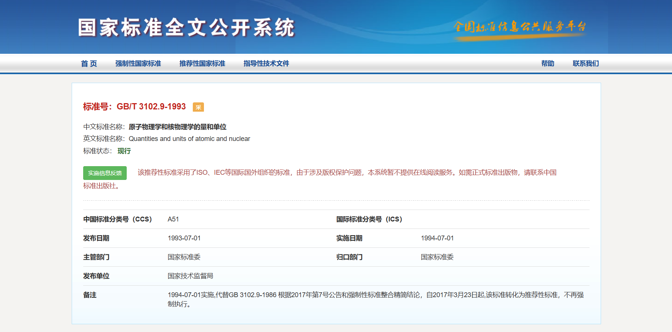The height and width of the screenshot is (332, 672).
Task: Open 指导性技术文件 in the navigation bar
Action: pyautogui.click(x=266, y=63)
